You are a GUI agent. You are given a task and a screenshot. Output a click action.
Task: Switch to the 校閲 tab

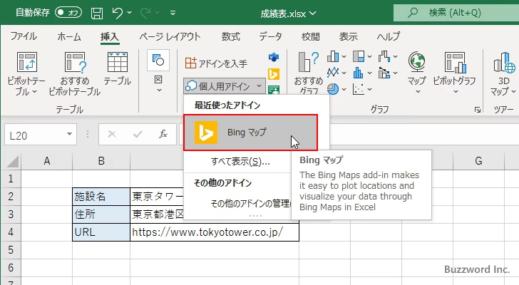click(x=311, y=36)
